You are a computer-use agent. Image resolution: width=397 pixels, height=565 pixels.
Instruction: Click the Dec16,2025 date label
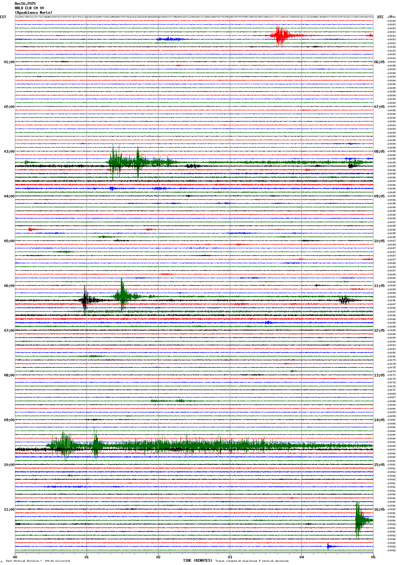pos(25,4)
